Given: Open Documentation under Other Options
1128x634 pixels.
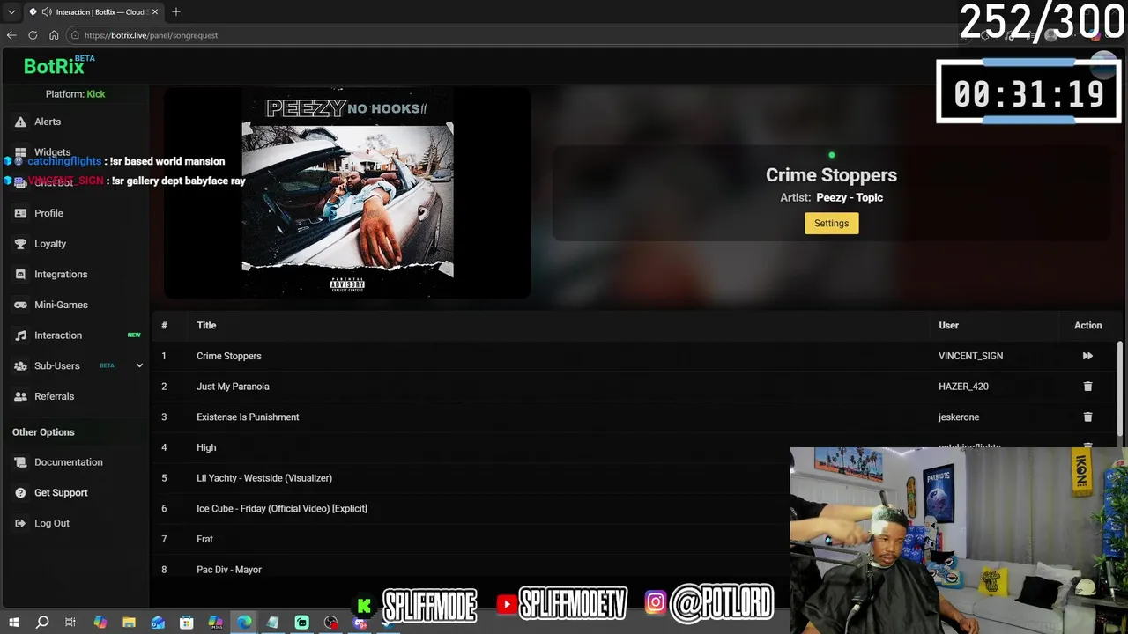Looking at the screenshot, I should click(68, 462).
